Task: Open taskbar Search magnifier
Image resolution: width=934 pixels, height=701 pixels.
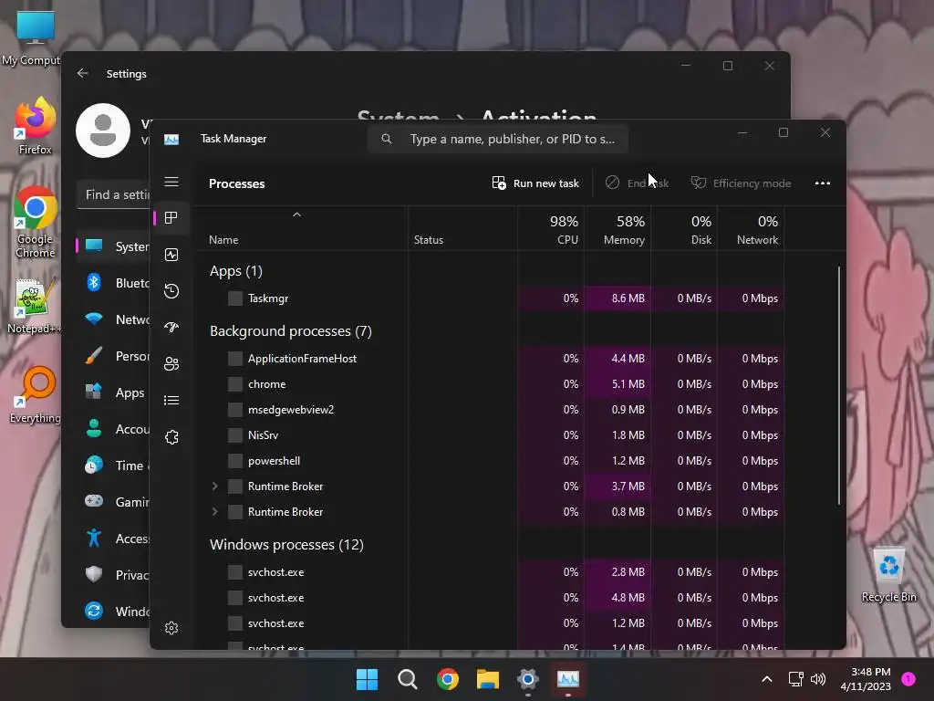Action: (x=408, y=679)
